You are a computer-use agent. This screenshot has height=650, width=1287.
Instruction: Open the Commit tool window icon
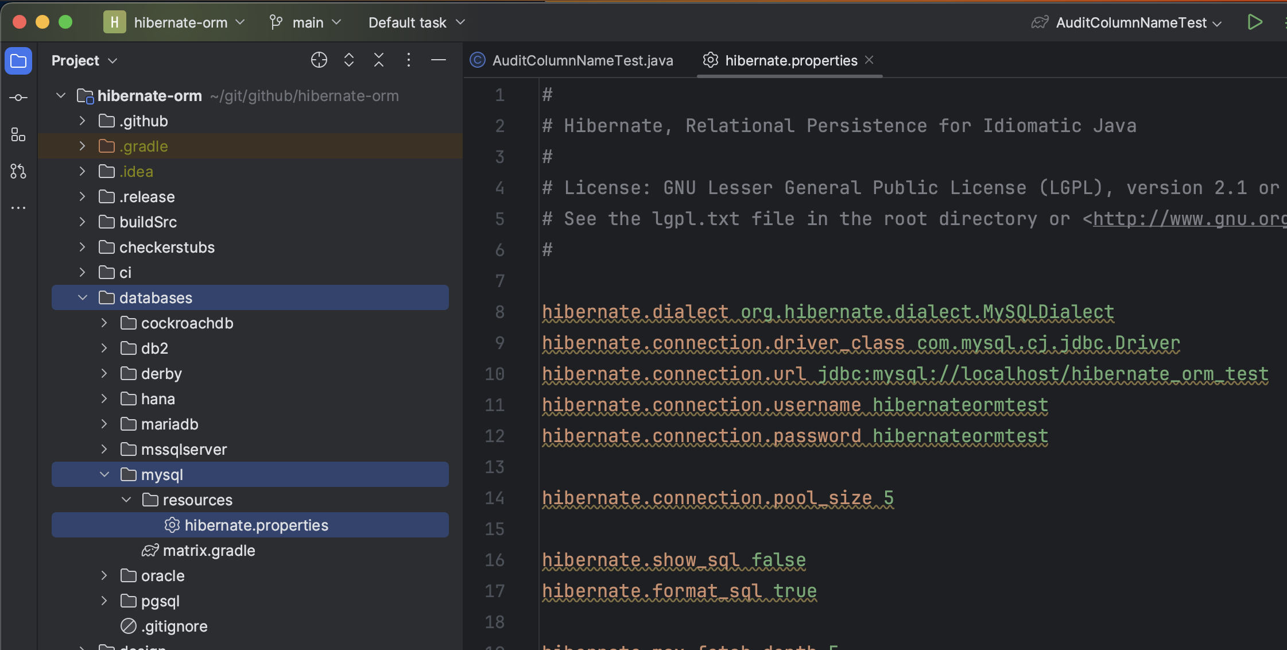(x=18, y=98)
